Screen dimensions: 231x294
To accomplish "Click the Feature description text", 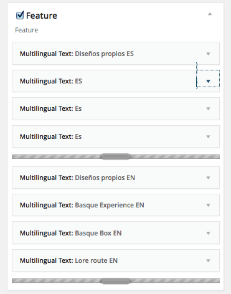I will (27, 30).
